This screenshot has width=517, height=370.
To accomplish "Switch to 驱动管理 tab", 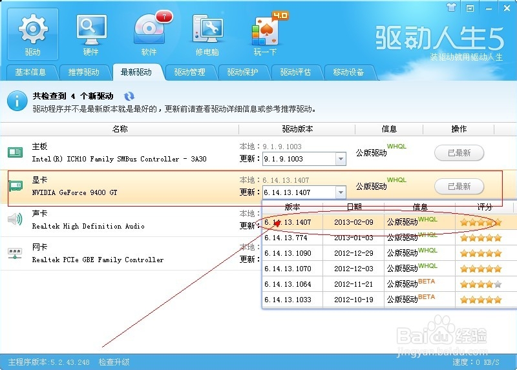I will [x=189, y=72].
